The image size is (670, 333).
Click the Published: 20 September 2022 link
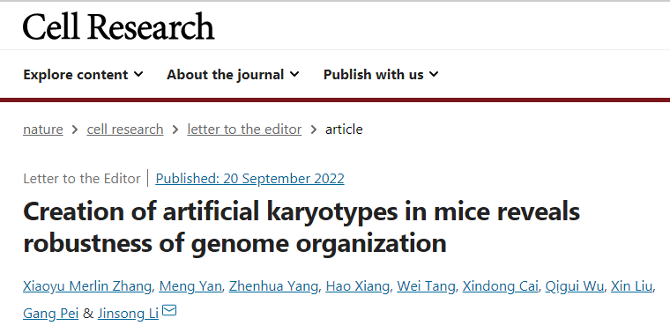pyautogui.click(x=249, y=179)
